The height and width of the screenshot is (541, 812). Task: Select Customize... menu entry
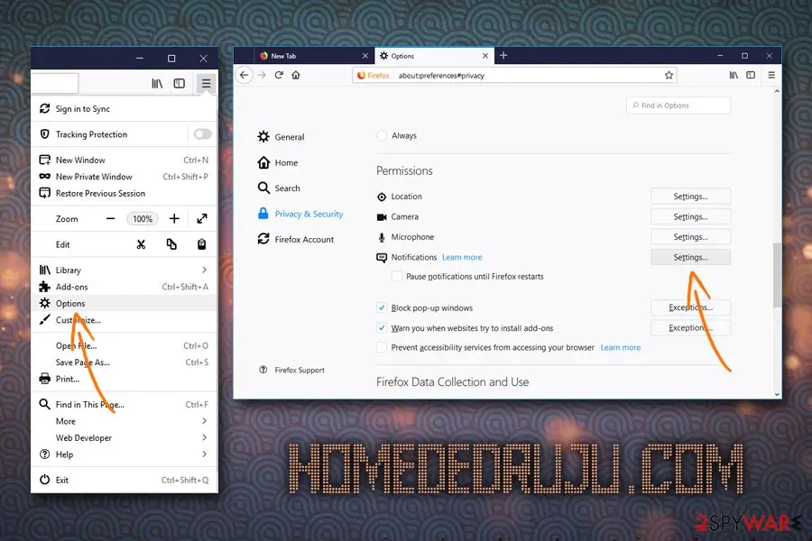pos(125,320)
